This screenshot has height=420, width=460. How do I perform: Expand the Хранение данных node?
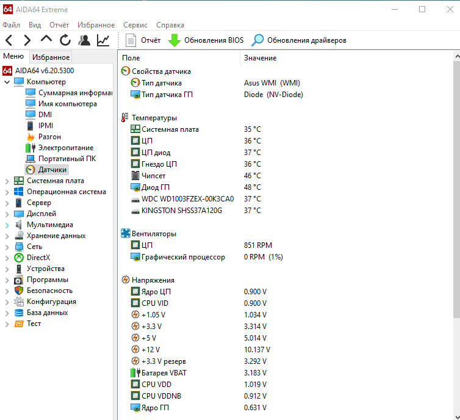point(7,236)
